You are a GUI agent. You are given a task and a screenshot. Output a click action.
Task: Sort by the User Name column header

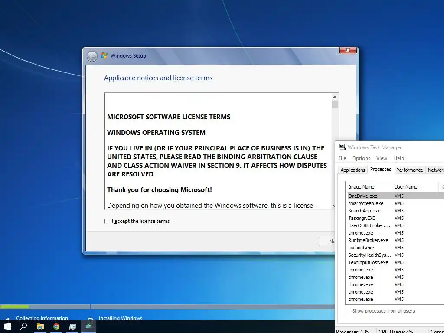(x=415, y=187)
